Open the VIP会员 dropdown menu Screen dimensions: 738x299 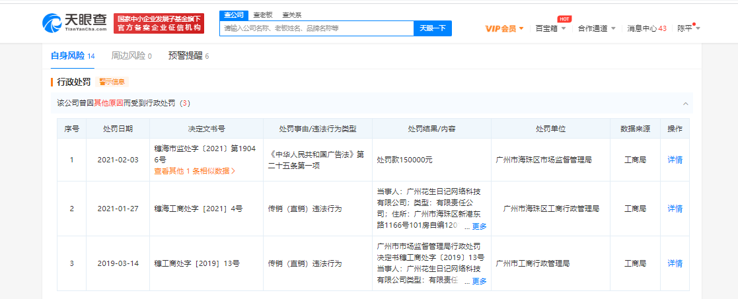(x=504, y=28)
